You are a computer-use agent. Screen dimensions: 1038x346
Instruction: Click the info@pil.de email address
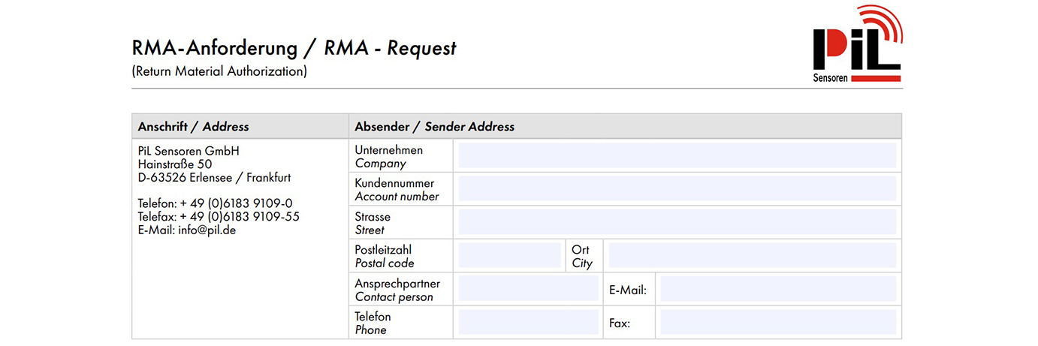pos(207,230)
